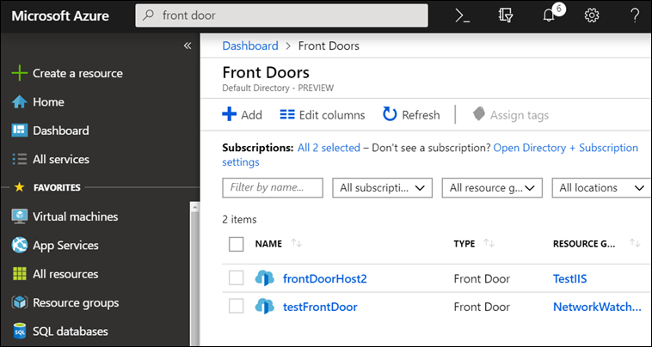Click the top search box containing front door
Screen dimensions: 652x347
pos(281,15)
